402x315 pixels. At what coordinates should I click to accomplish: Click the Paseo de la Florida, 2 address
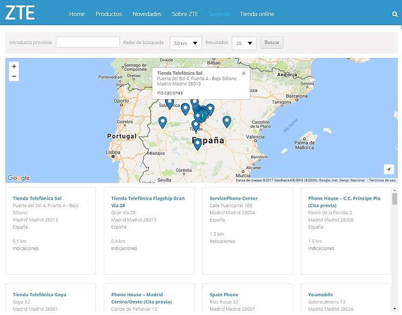[x=330, y=213]
